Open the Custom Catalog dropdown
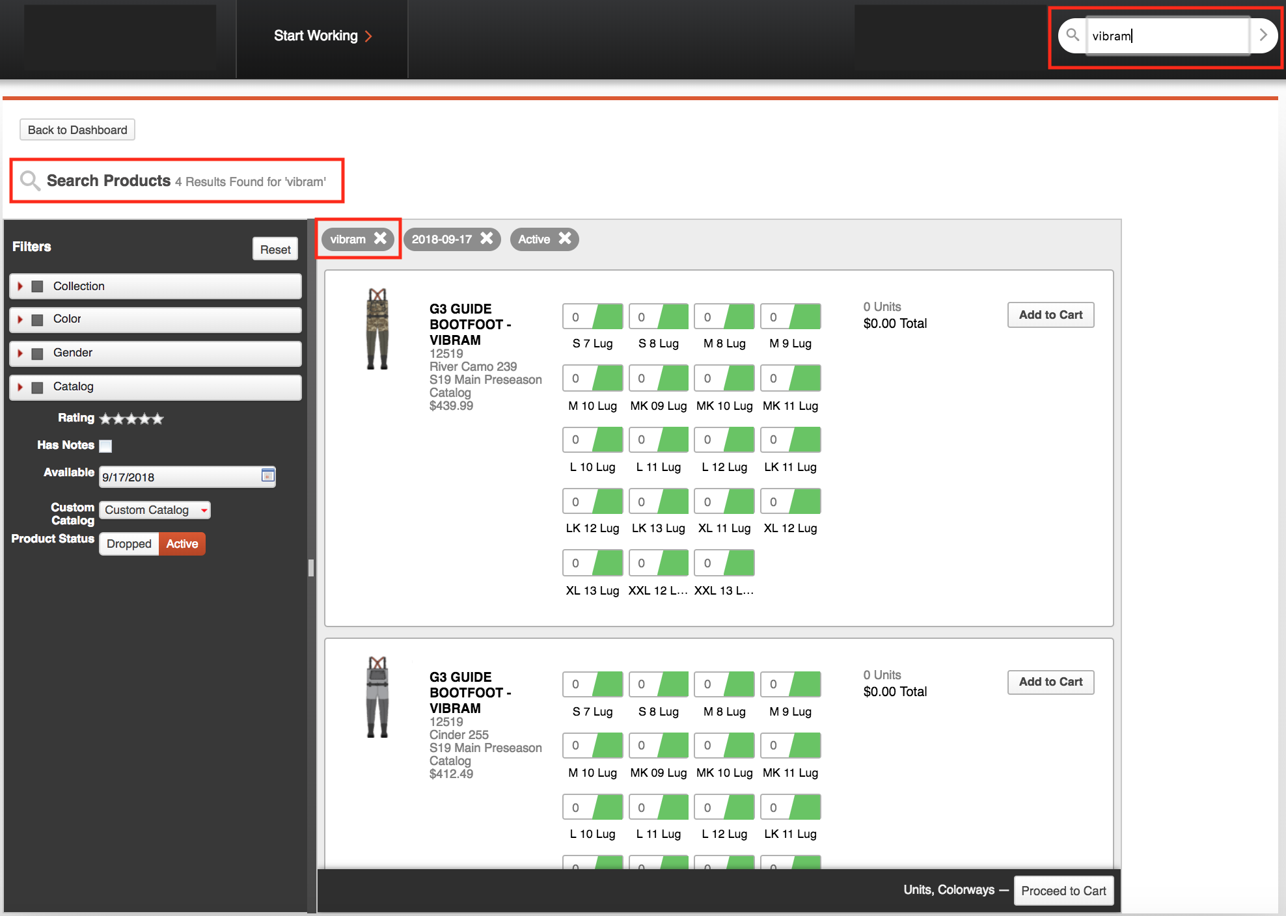1286x916 pixels. (x=155, y=510)
